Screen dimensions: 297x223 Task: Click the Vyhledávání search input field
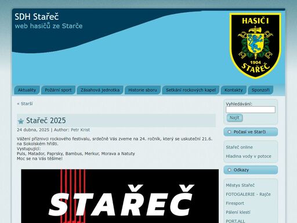(251, 110)
